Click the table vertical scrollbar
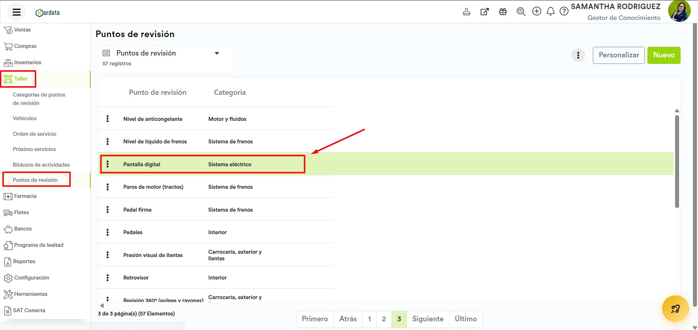Viewport: 698px width, 330px height. tap(677, 162)
